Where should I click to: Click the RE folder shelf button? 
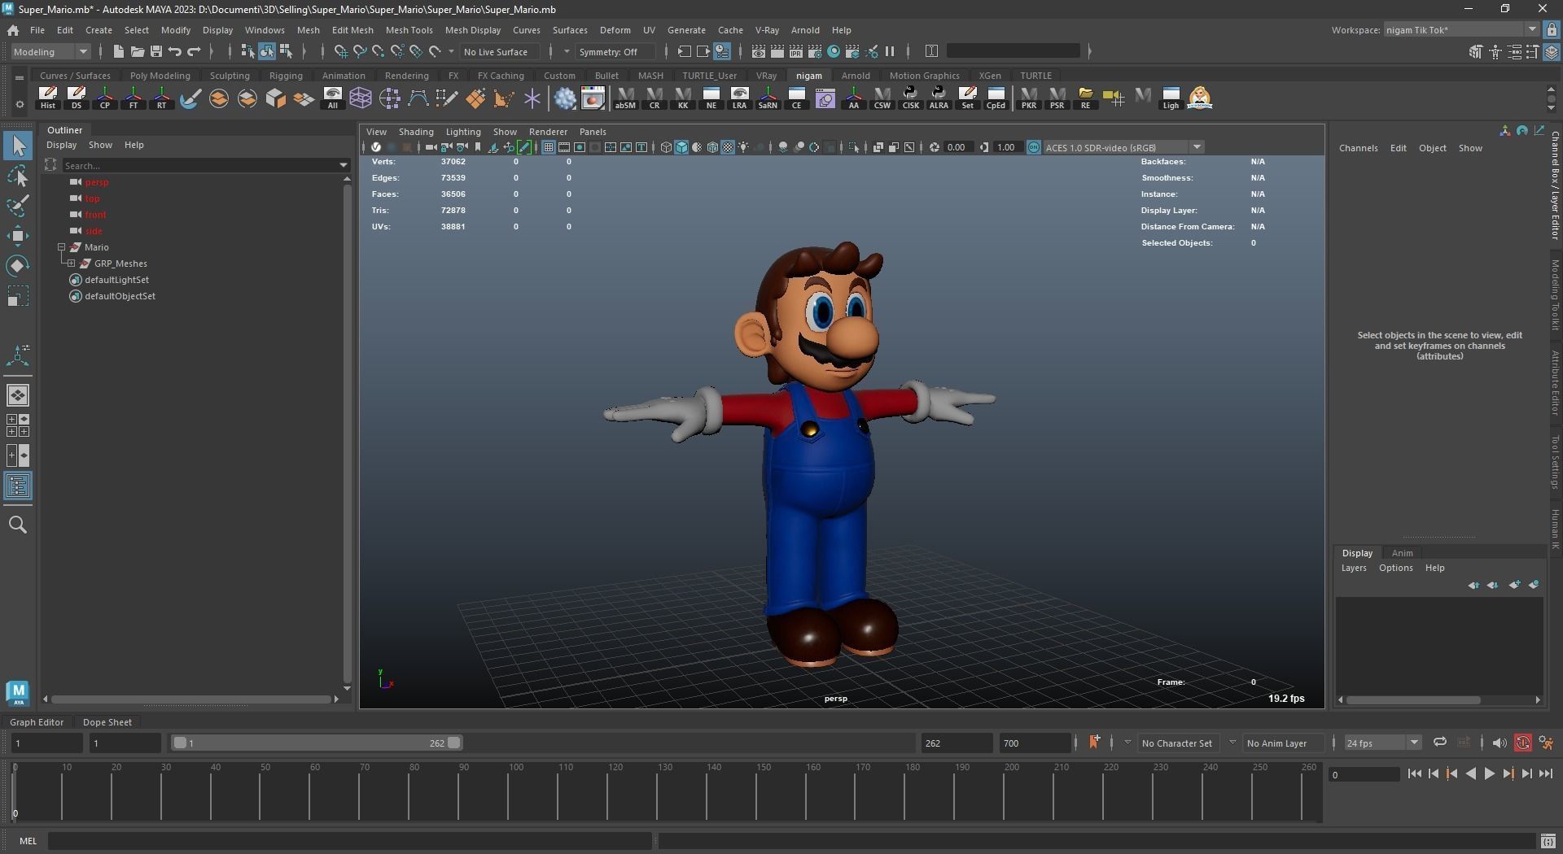coord(1085,98)
